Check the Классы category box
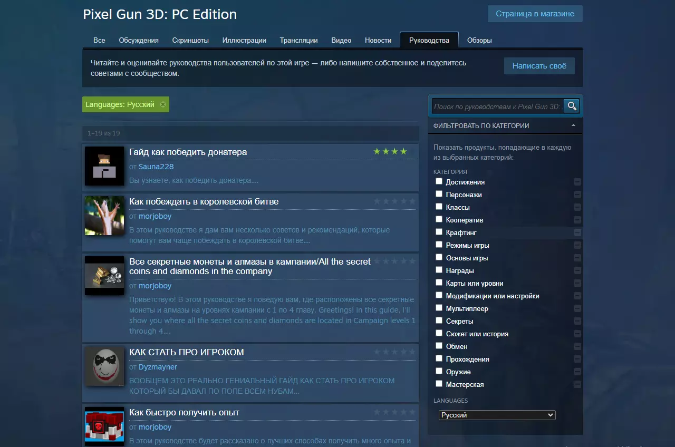Image resolution: width=675 pixels, height=447 pixels. [x=439, y=207]
